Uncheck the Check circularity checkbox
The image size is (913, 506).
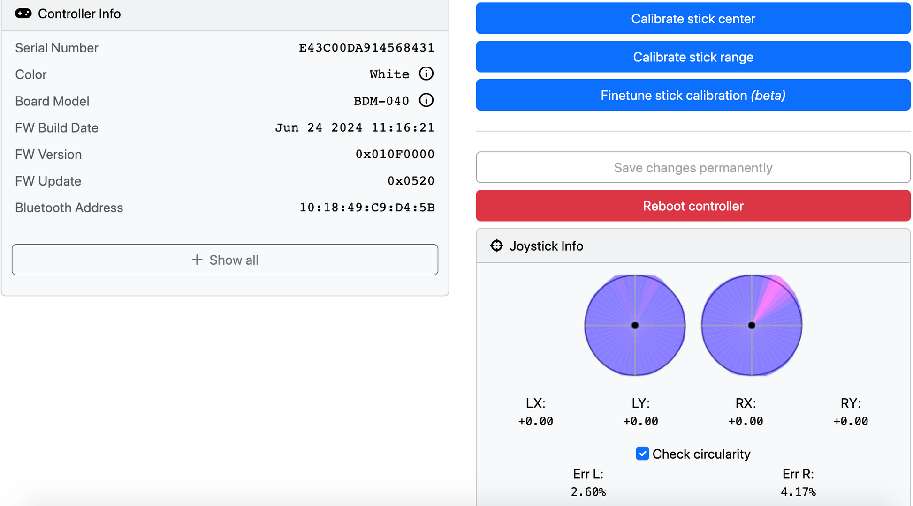642,454
